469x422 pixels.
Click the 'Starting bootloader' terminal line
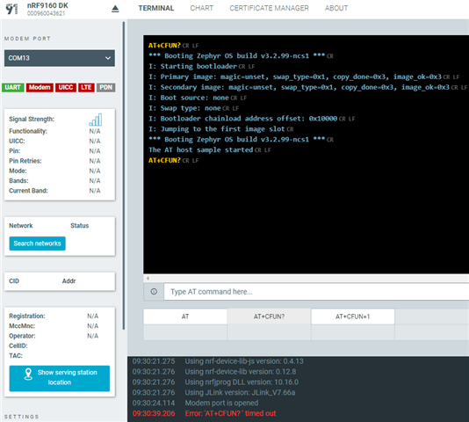click(193, 66)
